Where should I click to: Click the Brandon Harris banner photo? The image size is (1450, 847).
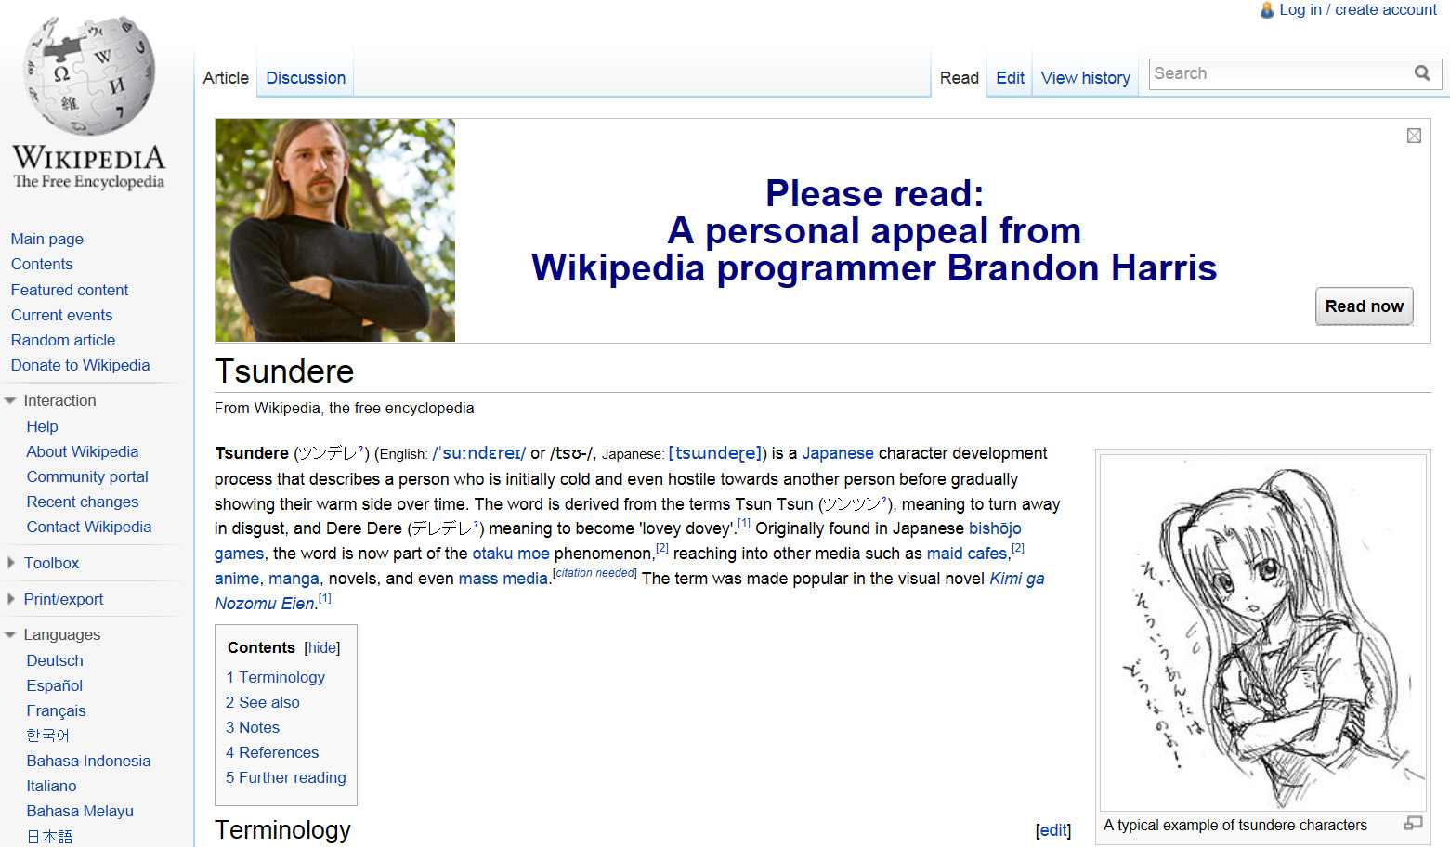pyautogui.click(x=335, y=230)
